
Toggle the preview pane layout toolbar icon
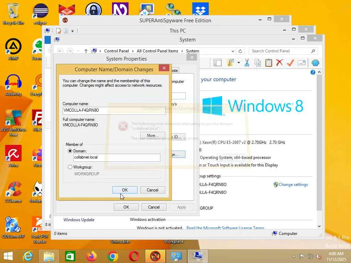[217, 63]
